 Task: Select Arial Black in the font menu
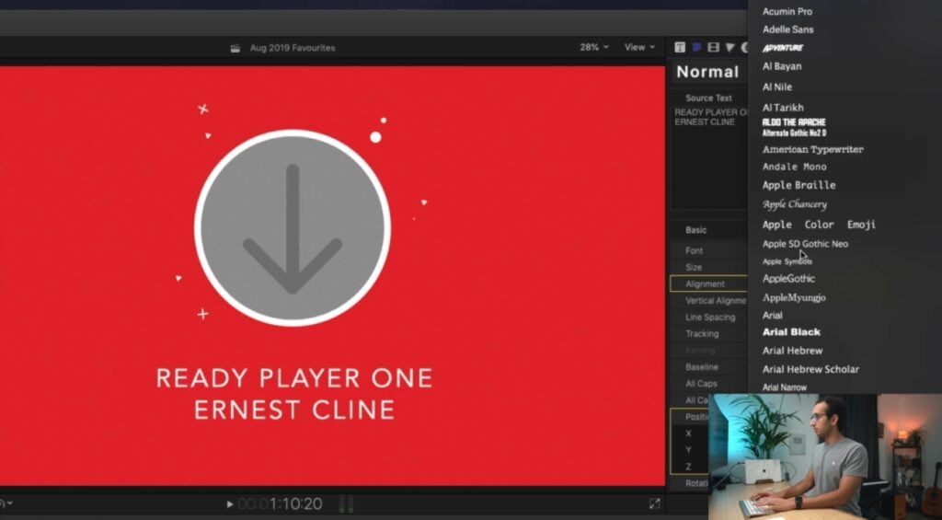[x=791, y=332]
